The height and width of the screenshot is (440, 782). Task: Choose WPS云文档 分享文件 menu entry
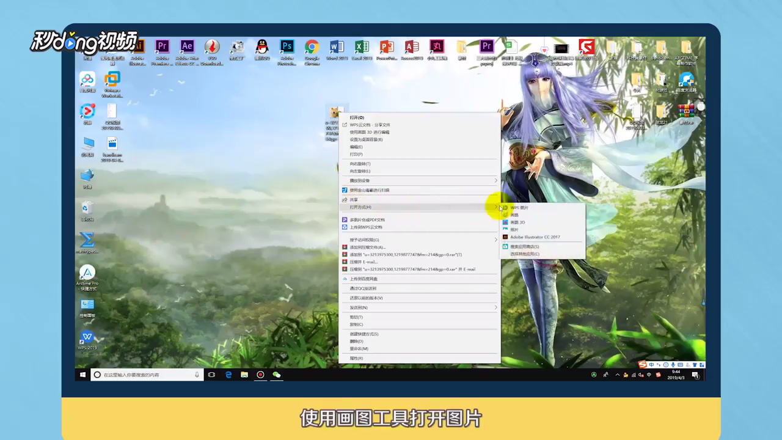point(420,125)
